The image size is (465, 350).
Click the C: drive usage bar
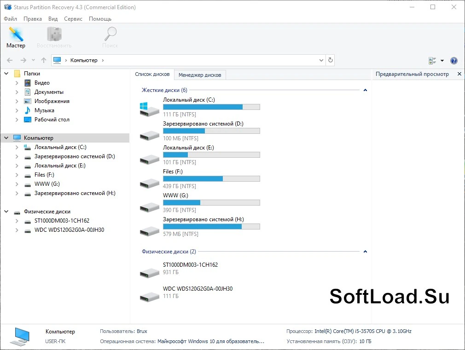tap(211, 107)
